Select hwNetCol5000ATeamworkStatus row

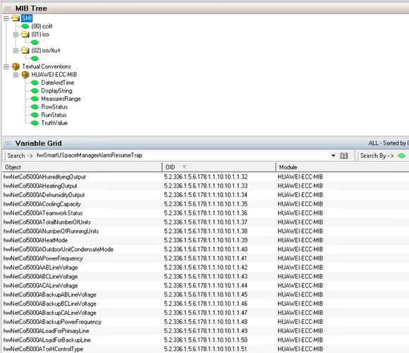(x=205, y=213)
